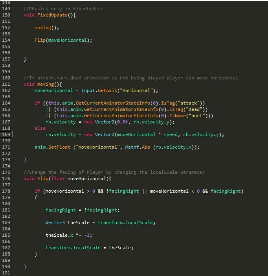Screen dimensions: 268x276
Task: Click 'Flip(moveHorizontal);' call on line 154
Action: pyautogui.click(x=63, y=40)
